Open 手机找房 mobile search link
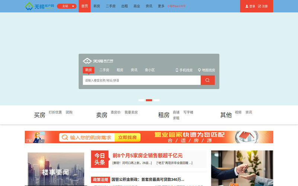This screenshot has height=186, width=298. click(184, 70)
